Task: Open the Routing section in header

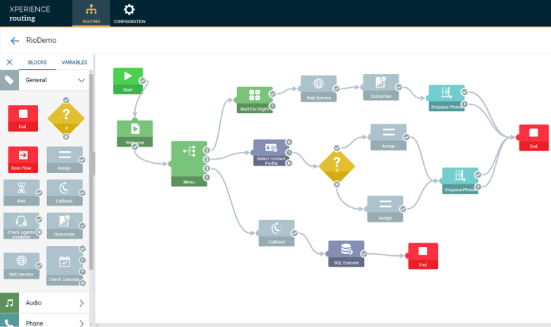Action: (91, 13)
